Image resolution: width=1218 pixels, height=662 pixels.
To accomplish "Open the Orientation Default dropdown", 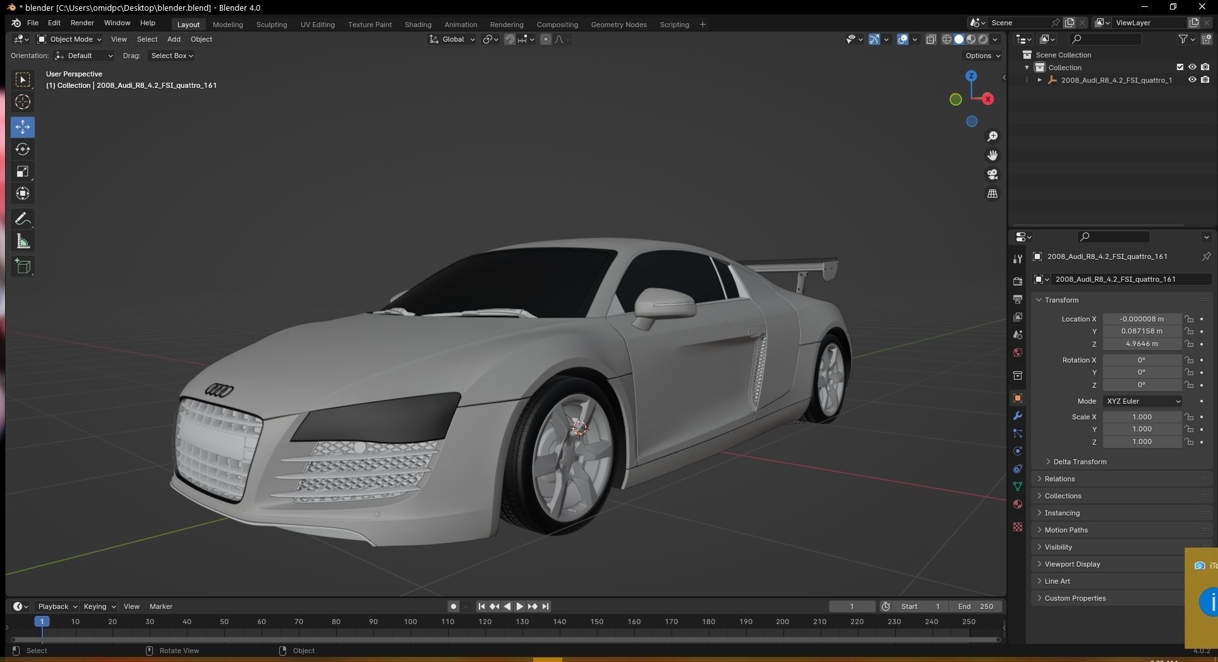I will pos(84,56).
